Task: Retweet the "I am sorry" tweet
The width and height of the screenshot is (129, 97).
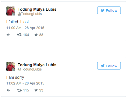Action: click(19, 90)
